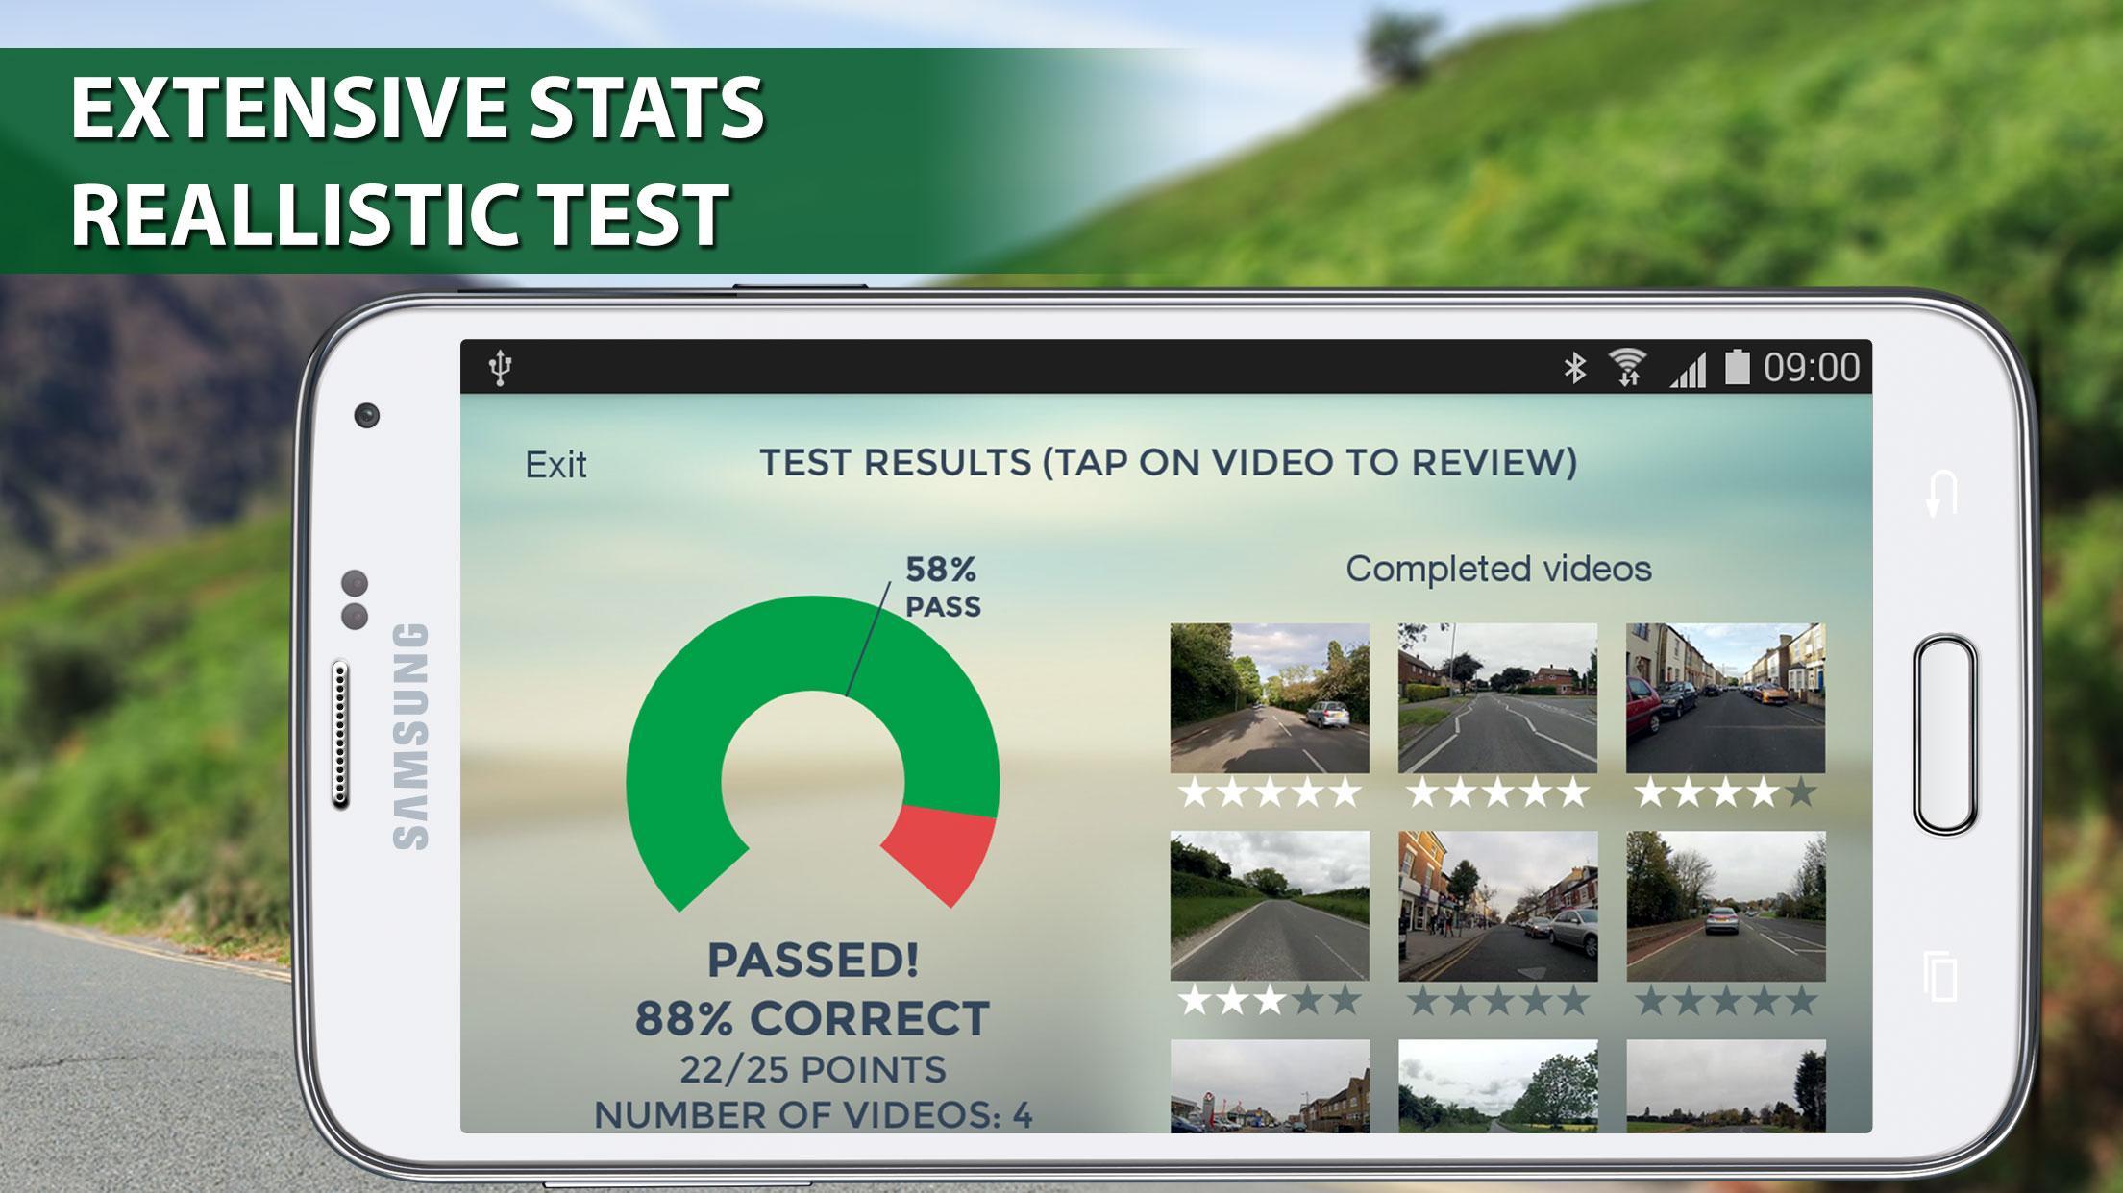Review the video of the terraced street with parked cars
Viewport: 2123px width, 1193px height.
1725,698
